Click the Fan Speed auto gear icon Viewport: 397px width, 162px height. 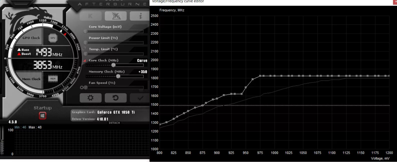click(x=81, y=87)
